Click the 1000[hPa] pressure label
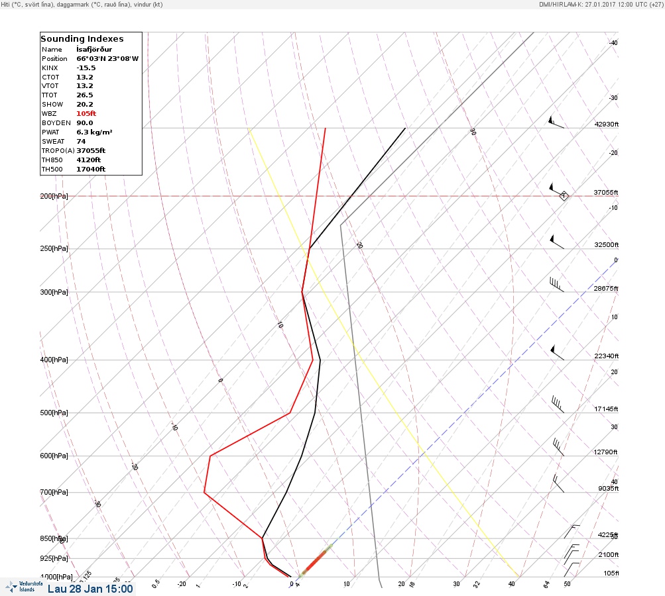This screenshot has width=665, height=596. pyautogui.click(x=57, y=577)
